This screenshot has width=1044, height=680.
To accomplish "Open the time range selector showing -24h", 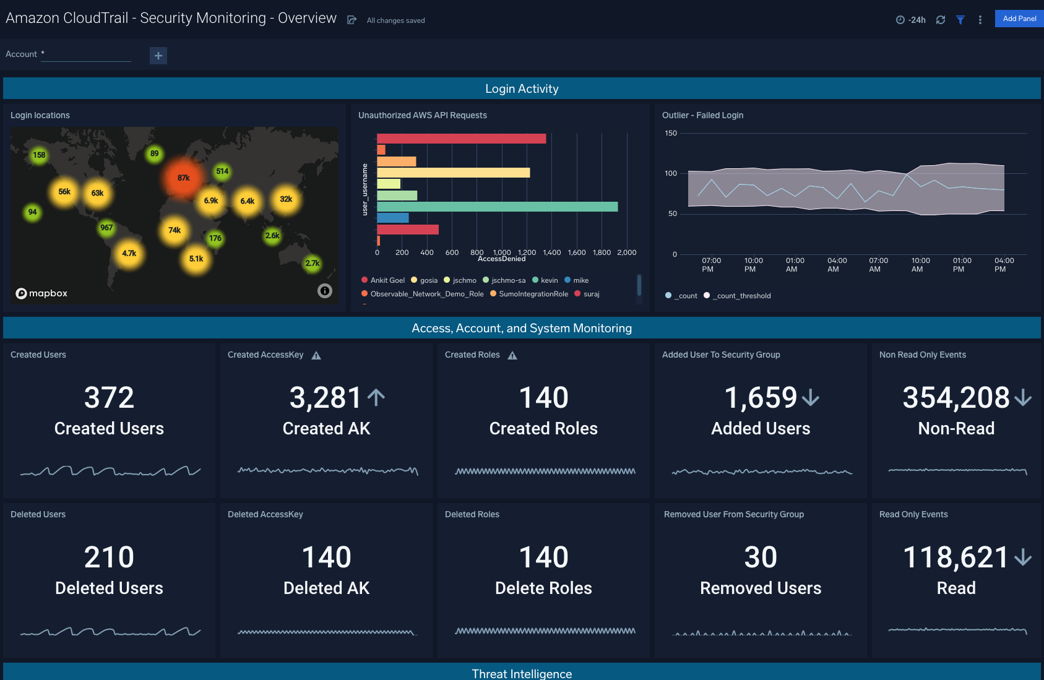I will tap(910, 19).
